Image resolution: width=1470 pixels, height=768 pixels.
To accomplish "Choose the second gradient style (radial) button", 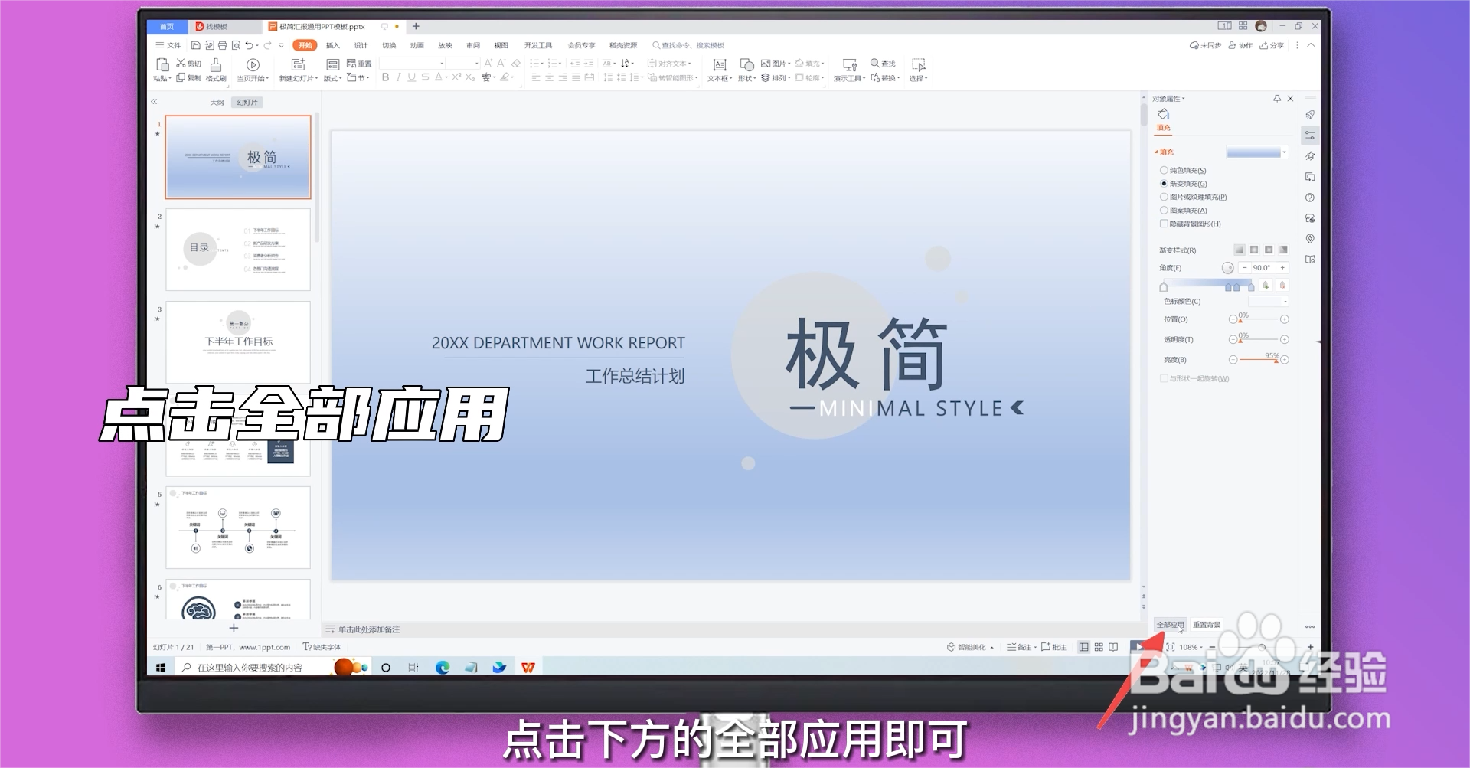I will click(1254, 250).
